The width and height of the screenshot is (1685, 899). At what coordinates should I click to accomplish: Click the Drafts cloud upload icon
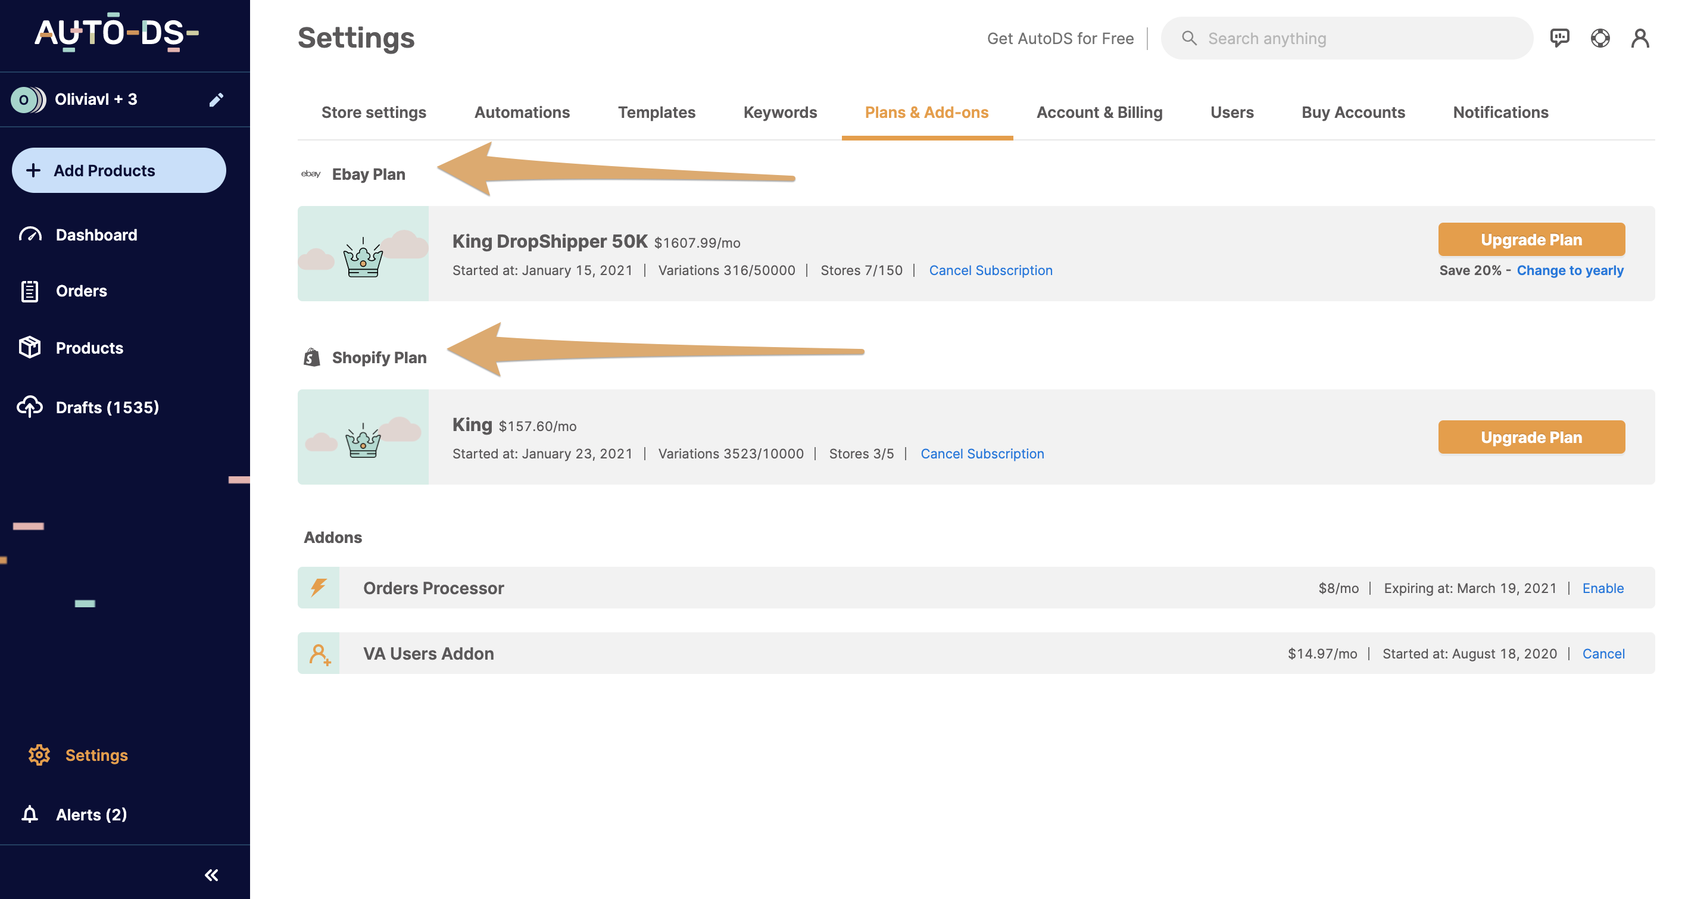tap(30, 407)
